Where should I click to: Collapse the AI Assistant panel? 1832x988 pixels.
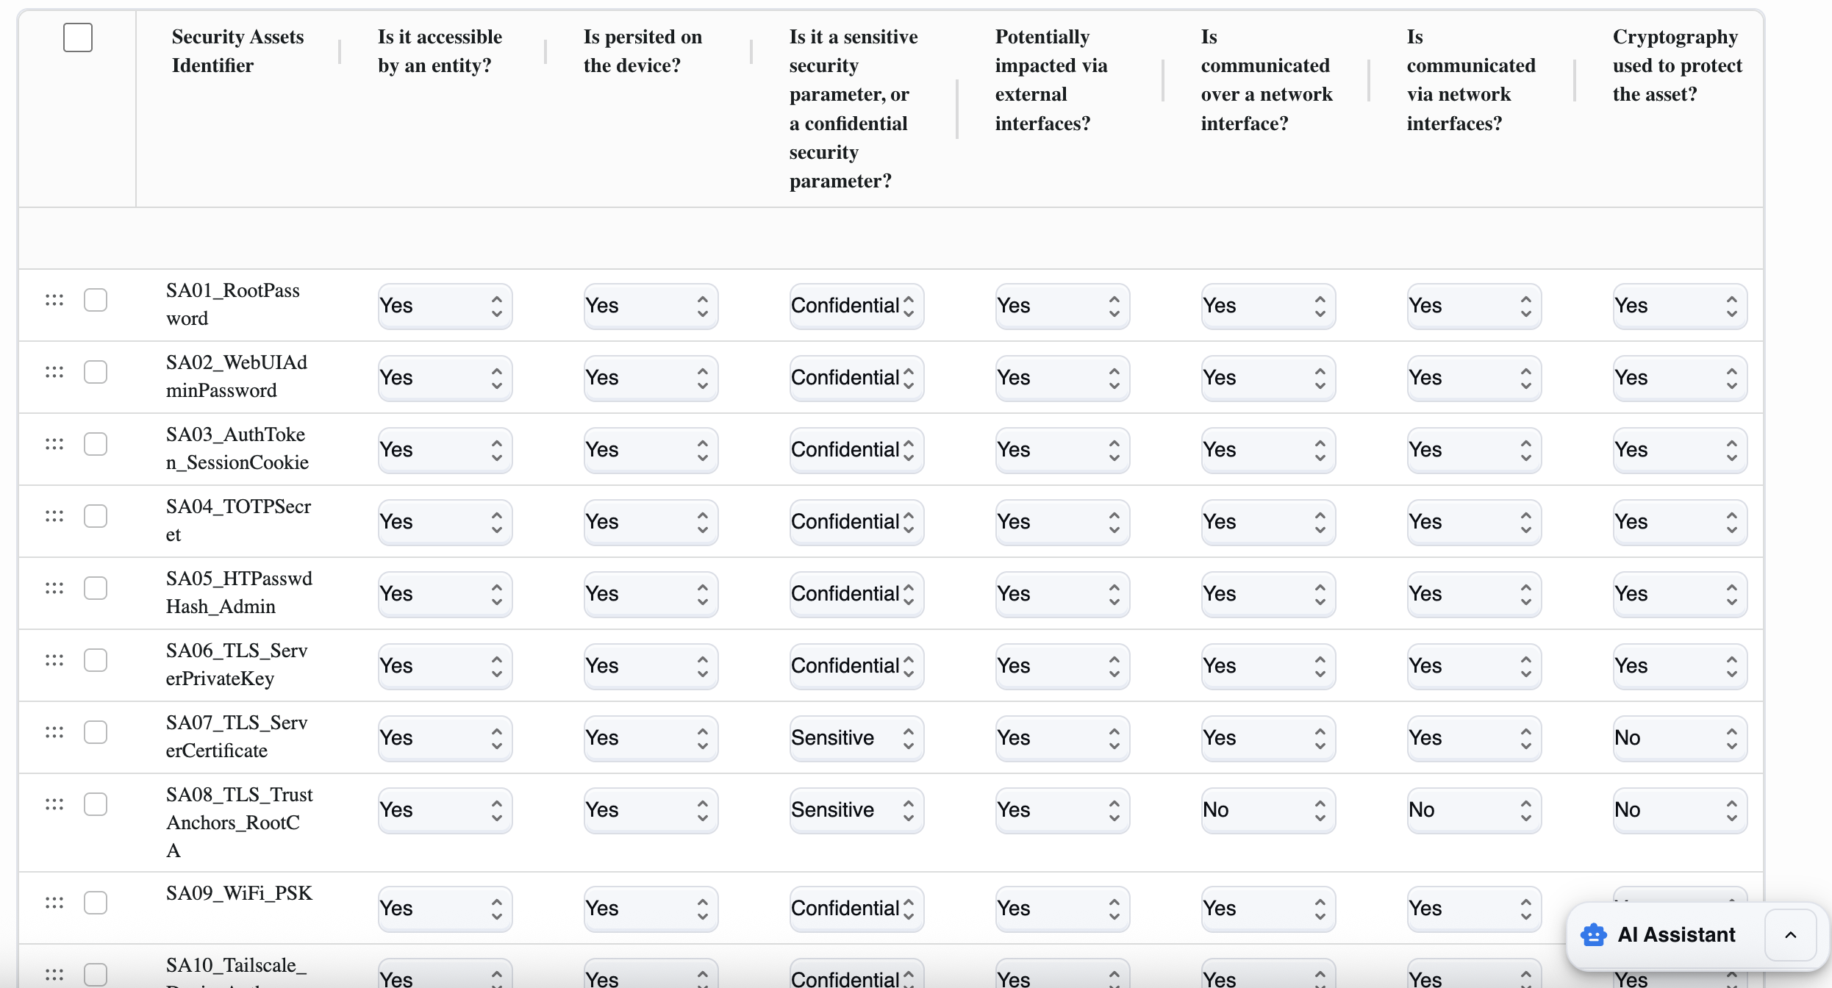coord(1791,934)
